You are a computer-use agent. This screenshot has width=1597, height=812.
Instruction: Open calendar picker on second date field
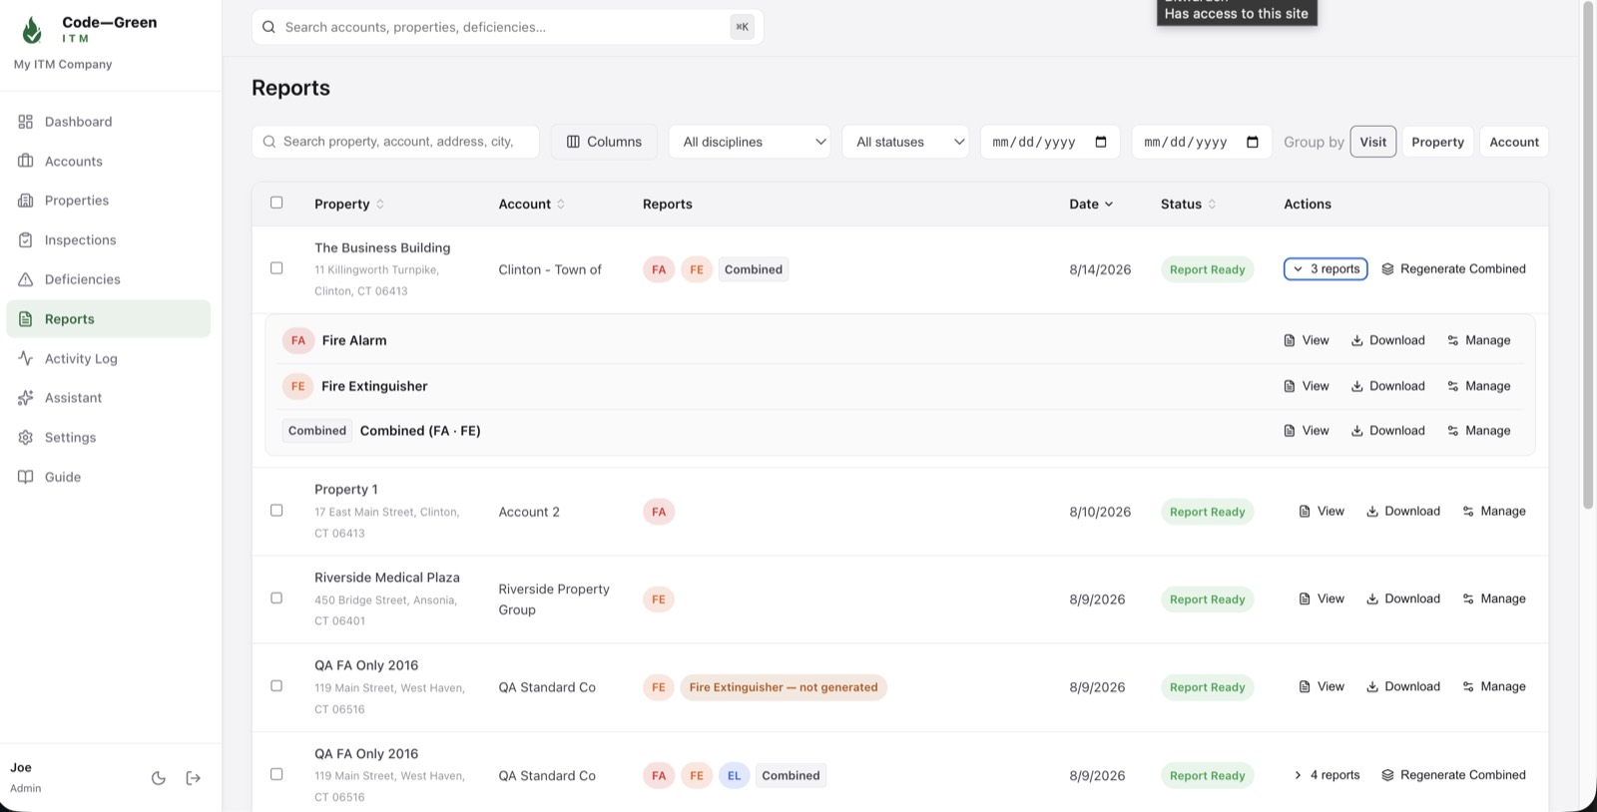pos(1253,142)
